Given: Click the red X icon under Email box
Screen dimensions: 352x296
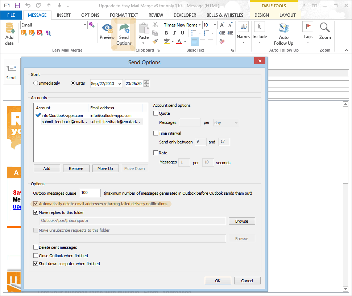Looking at the screenshot, I should (x=40, y=33).
